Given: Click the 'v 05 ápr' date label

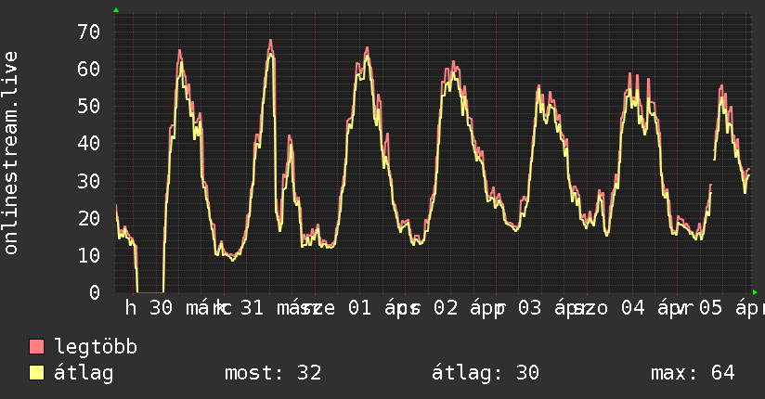Looking at the screenshot, I should [x=720, y=308].
